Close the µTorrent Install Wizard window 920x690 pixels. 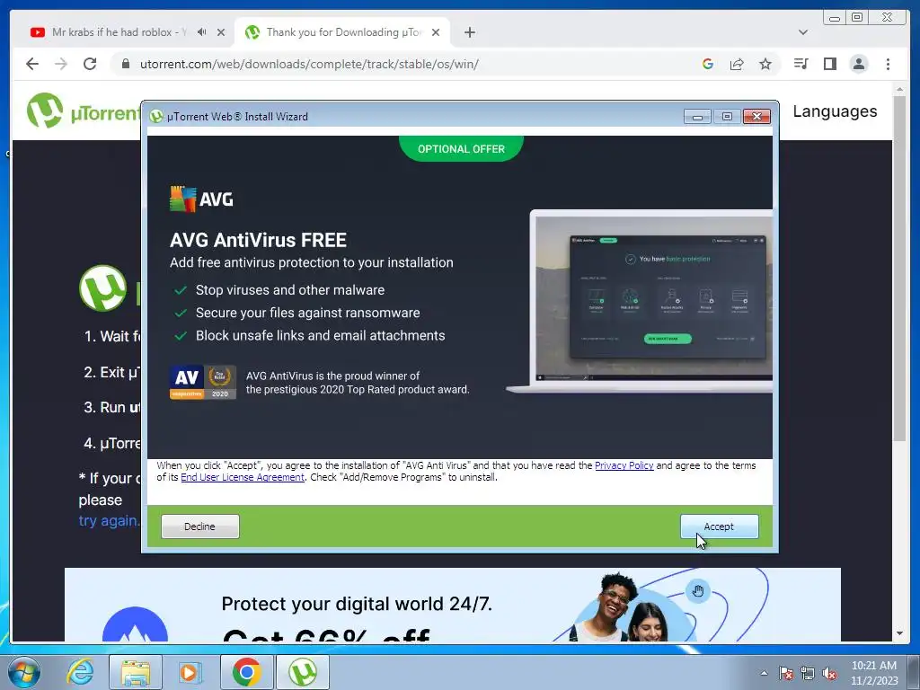756,116
